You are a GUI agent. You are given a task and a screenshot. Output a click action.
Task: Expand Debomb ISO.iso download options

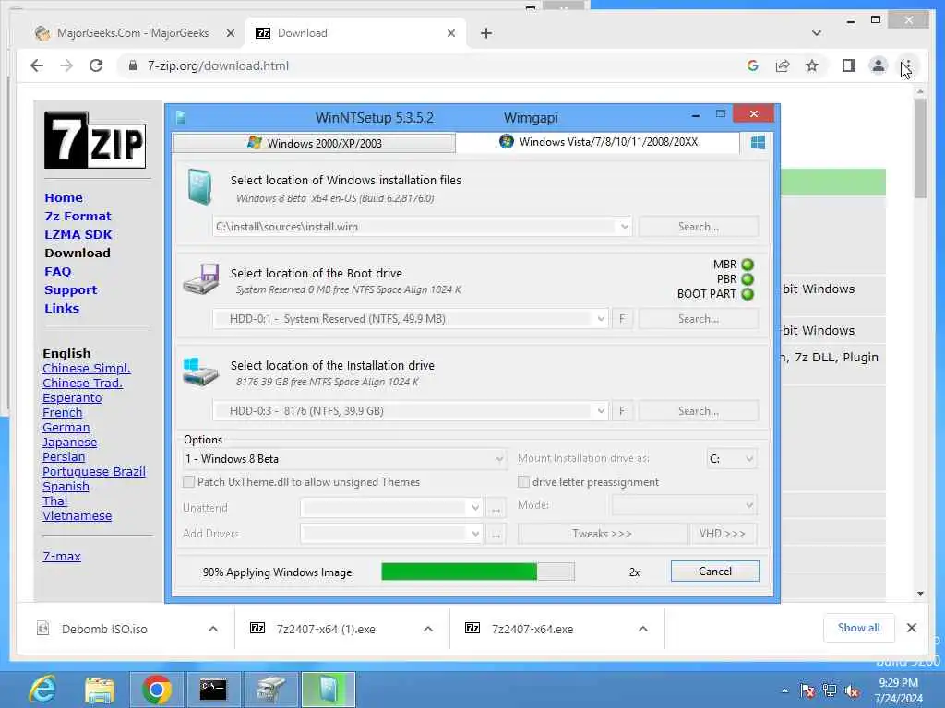pyautogui.click(x=213, y=629)
